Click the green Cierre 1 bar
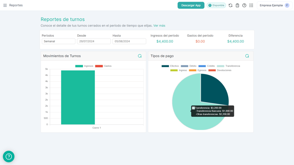Screen dimensions: 294x165 pos(78,97)
